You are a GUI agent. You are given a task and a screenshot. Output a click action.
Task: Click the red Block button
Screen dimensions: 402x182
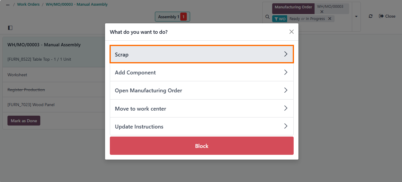tap(202, 146)
